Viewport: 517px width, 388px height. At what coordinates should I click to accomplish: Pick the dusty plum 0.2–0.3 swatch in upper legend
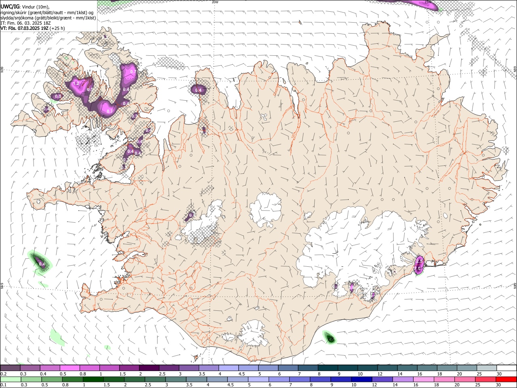click(10, 368)
